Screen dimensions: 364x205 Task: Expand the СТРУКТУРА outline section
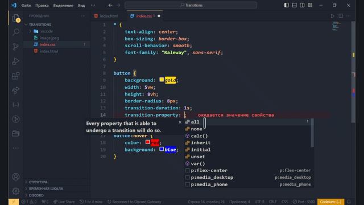(x=38, y=182)
